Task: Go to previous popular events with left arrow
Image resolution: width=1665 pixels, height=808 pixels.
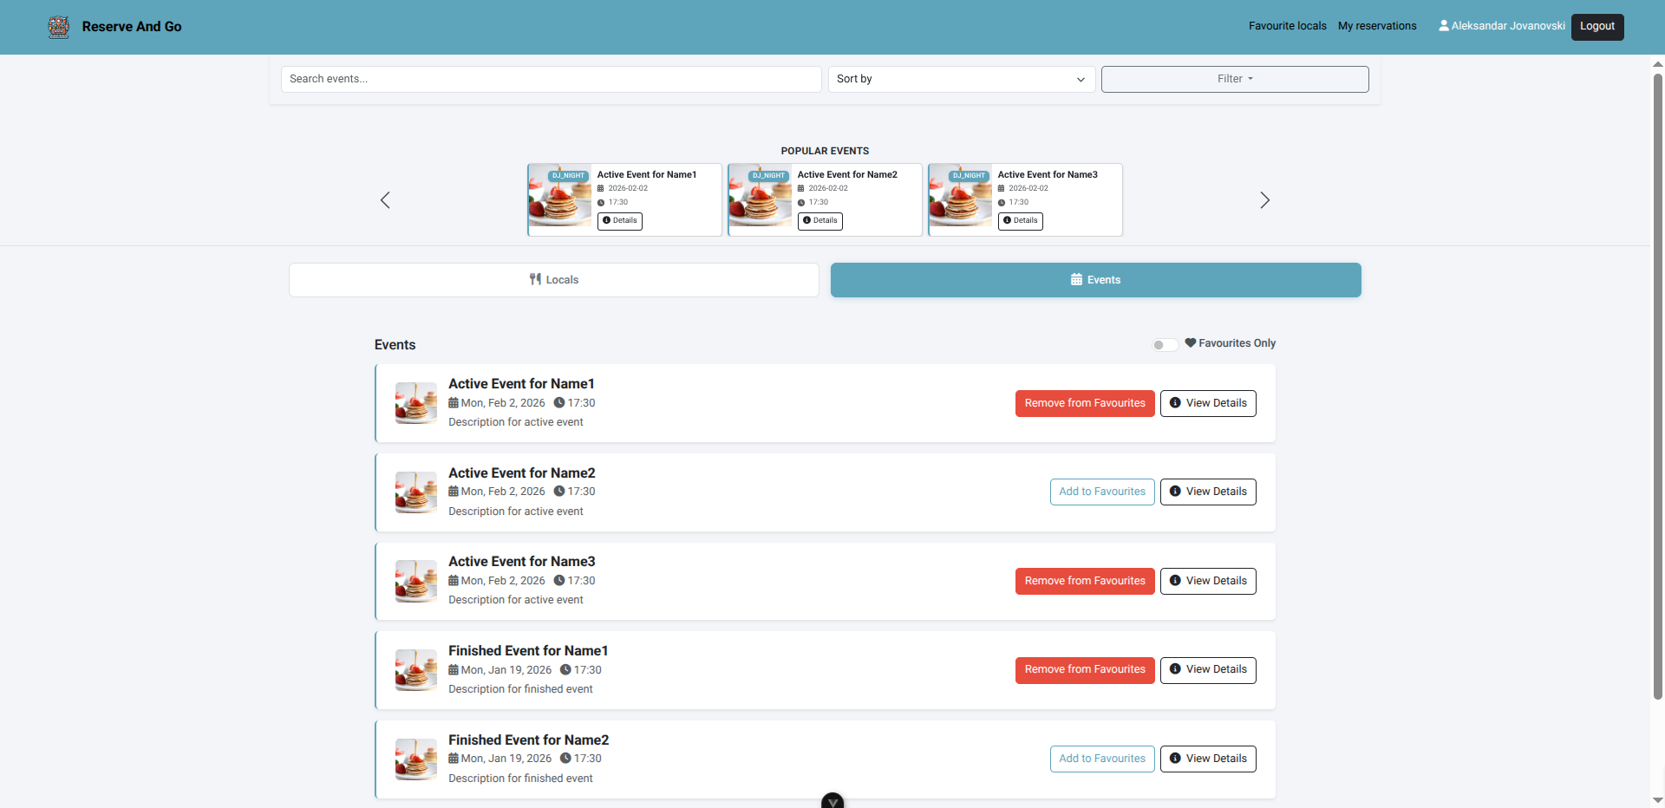Action: [385, 200]
